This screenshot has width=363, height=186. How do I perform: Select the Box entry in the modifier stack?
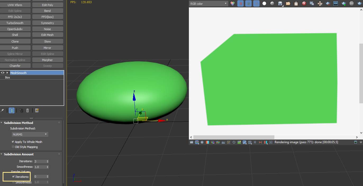[x=7, y=77]
